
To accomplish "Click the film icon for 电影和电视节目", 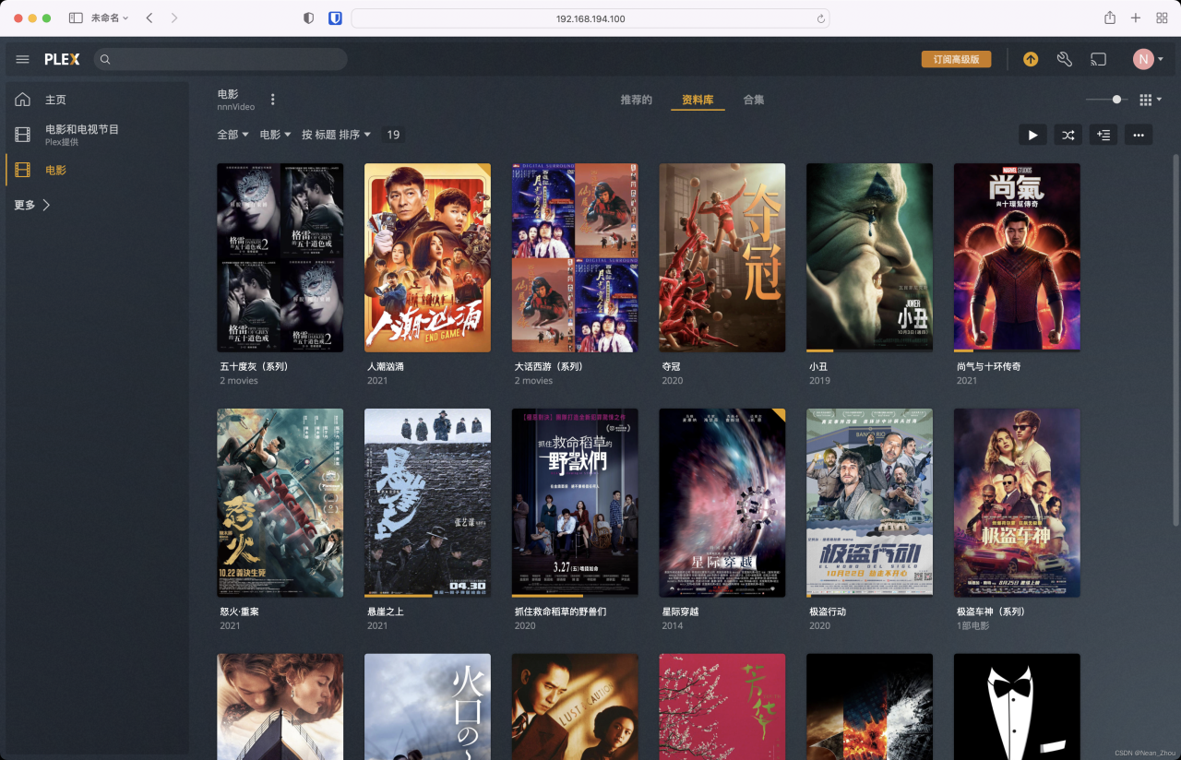I will 22,135.
